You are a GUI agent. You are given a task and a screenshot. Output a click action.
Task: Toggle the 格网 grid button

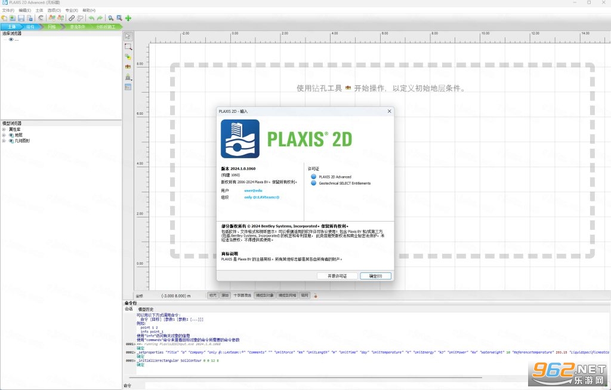305,295
